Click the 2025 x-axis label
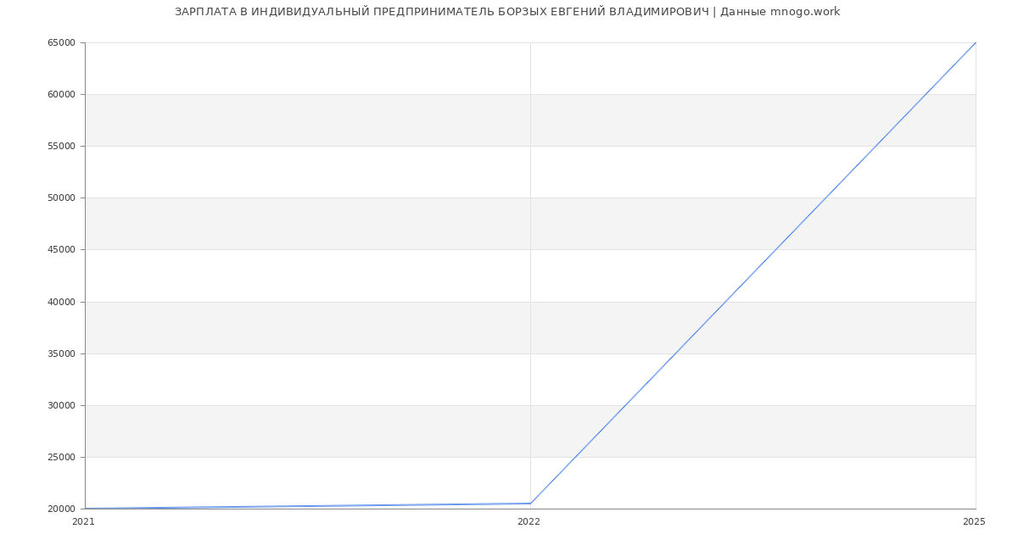 [974, 522]
